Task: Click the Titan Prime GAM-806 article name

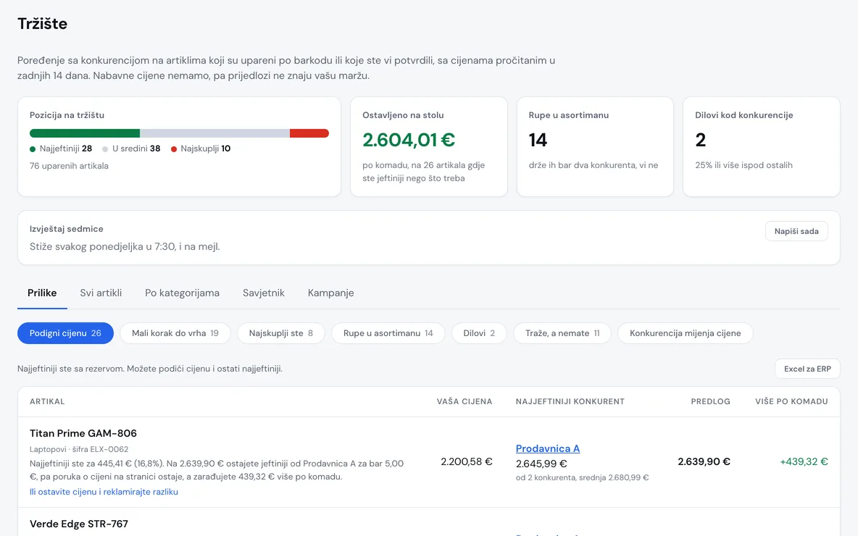Action: point(83,433)
